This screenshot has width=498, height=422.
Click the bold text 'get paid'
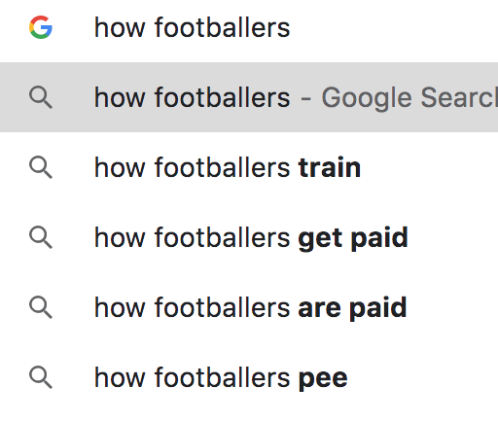353,239
